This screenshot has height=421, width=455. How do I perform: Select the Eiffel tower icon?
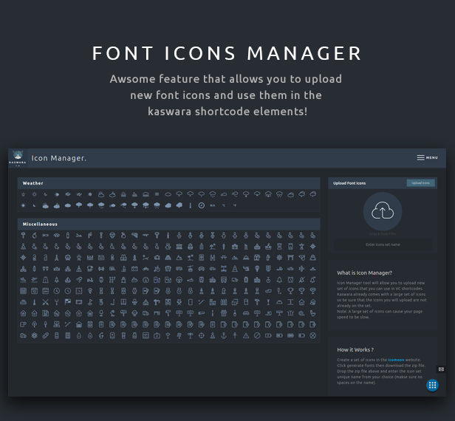tap(57, 258)
